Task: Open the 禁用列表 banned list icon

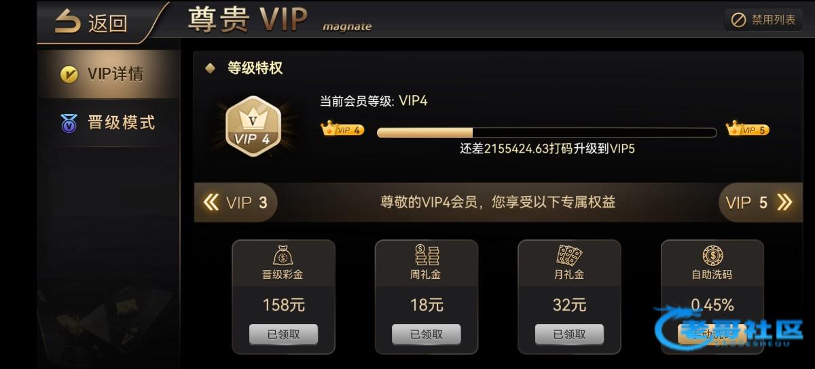Action: (738, 20)
